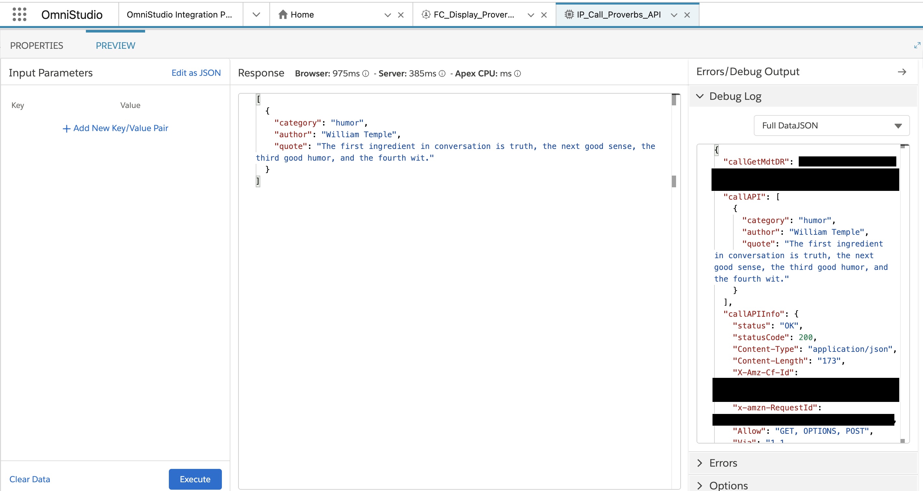Open the PREVIEW tab
This screenshot has width=923, height=491.
pyautogui.click(x=115, y=46)
